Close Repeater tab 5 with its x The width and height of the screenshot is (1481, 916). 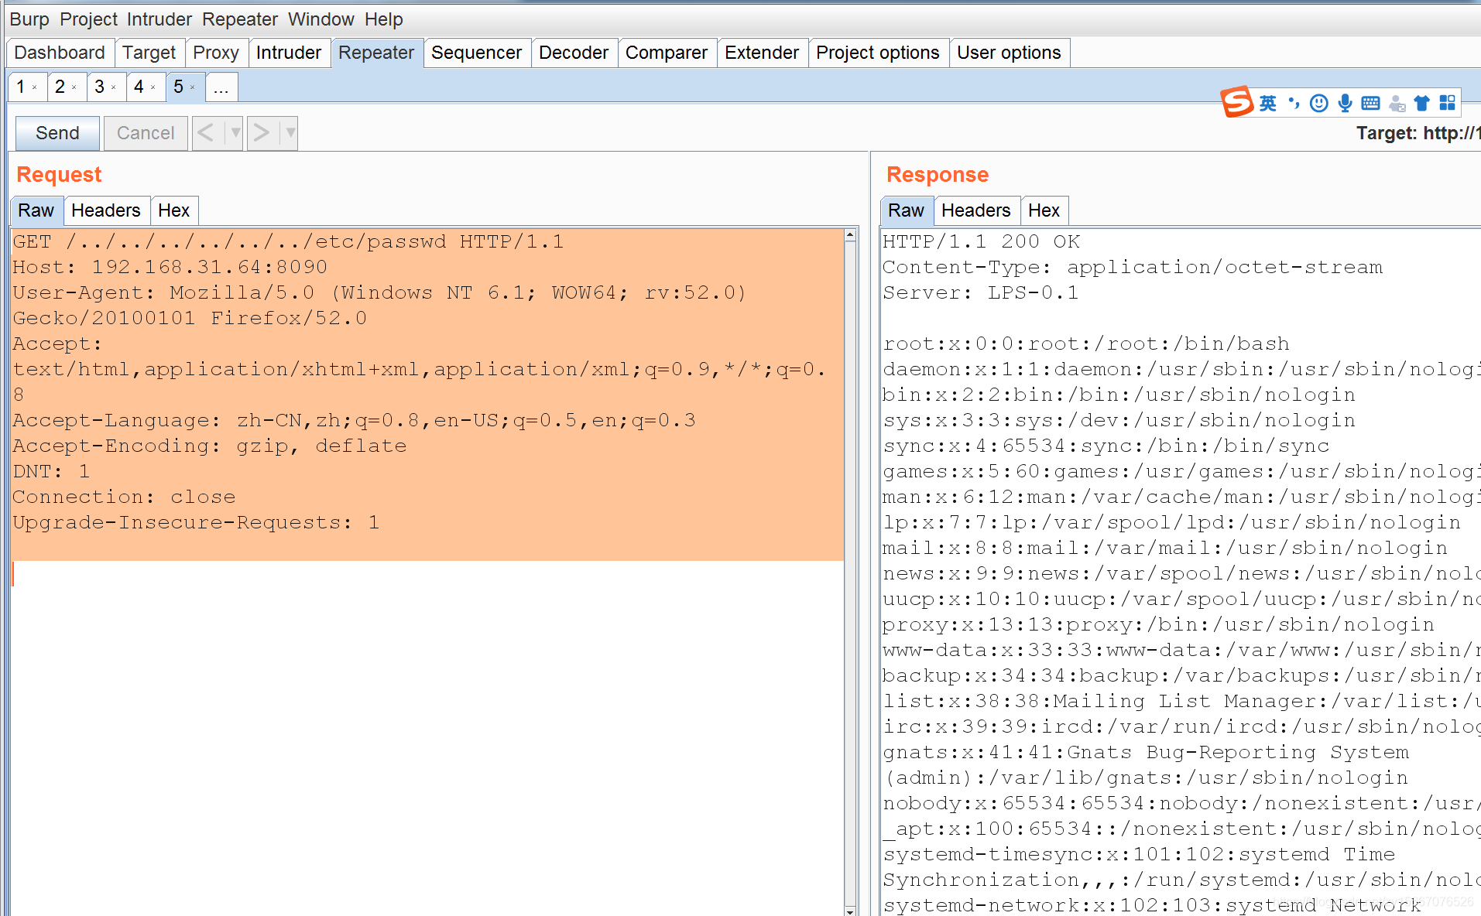point(193,87)
